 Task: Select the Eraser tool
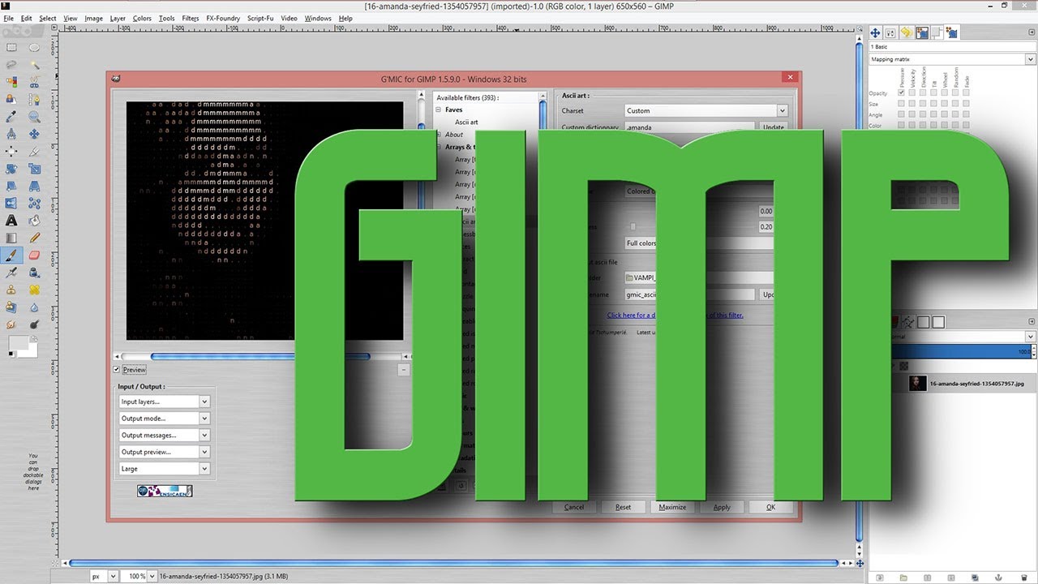[35, 255]
